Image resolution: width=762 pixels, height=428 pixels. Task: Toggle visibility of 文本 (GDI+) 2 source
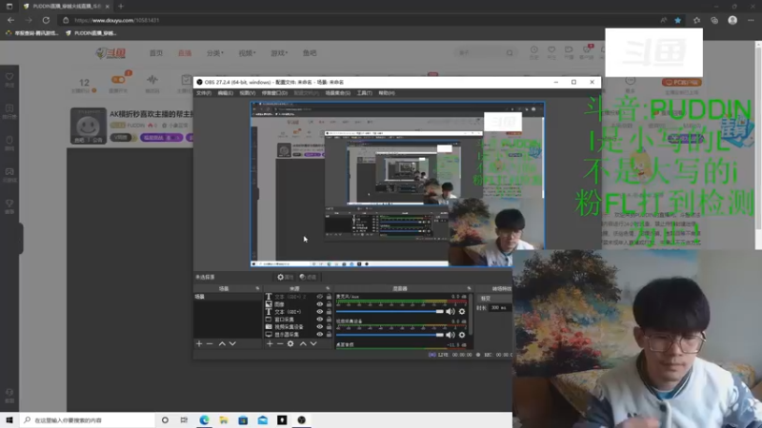[319, 297]
